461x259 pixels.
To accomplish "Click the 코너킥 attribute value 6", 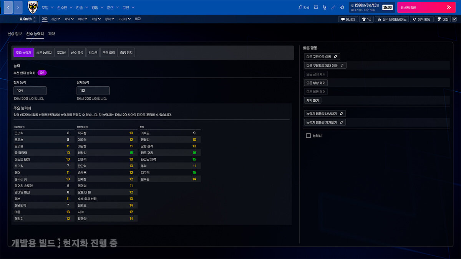I will [x=68, y=133].
